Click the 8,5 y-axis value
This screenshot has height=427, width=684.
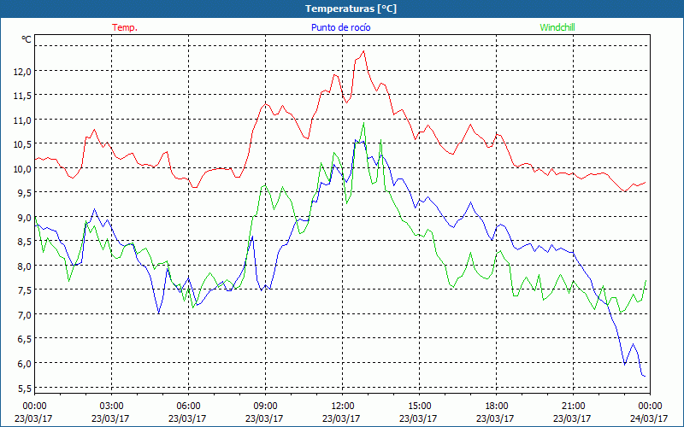pos(24,242)
